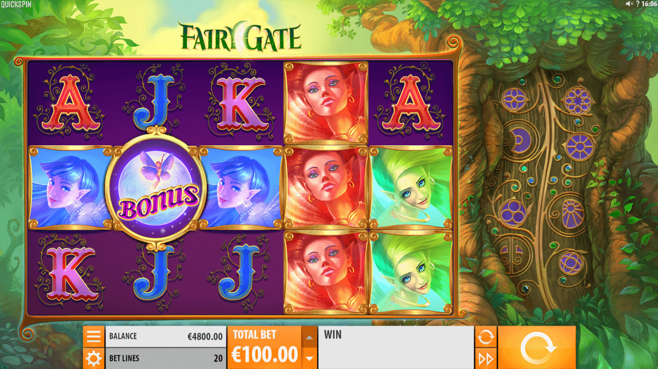Select the Total Bet €100.00 field
The width and height of the screenshot is (658, 369).
pyautogui.click(x=265, y=348)
